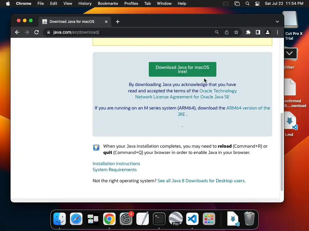Select the i.md file on the desktop
This screenshot has width=309, height=231.
point(291,124)
